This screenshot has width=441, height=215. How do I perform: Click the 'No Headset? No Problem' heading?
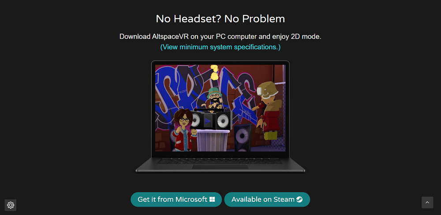coord(220,19)
